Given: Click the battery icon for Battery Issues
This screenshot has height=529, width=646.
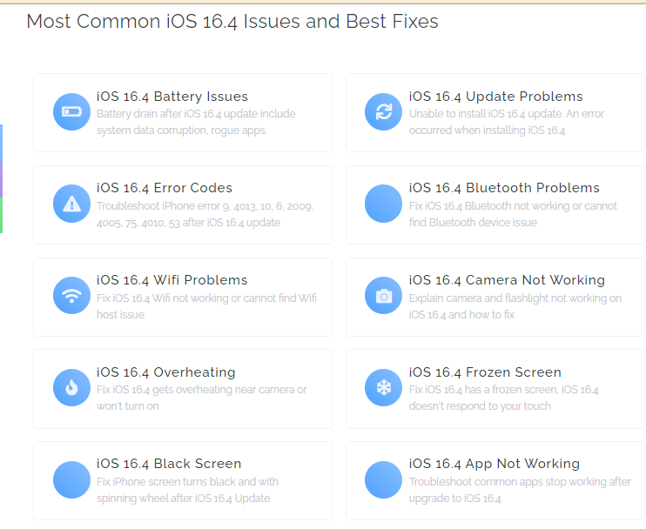Looking at the screenshot, I should click(x=71, y=112).
